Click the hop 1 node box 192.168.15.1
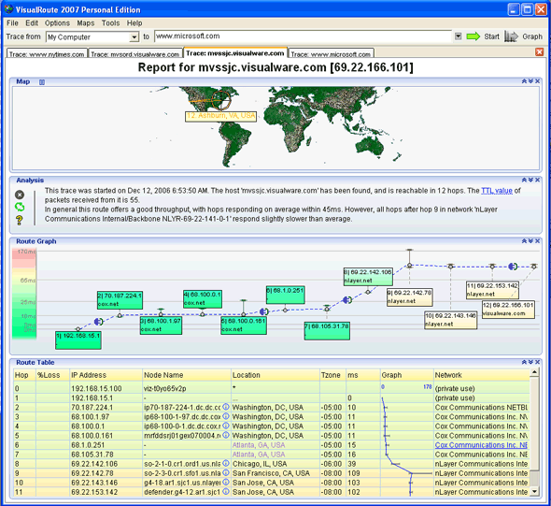The width and height of the screenshot is (551, 506). (x=78, y=340)
